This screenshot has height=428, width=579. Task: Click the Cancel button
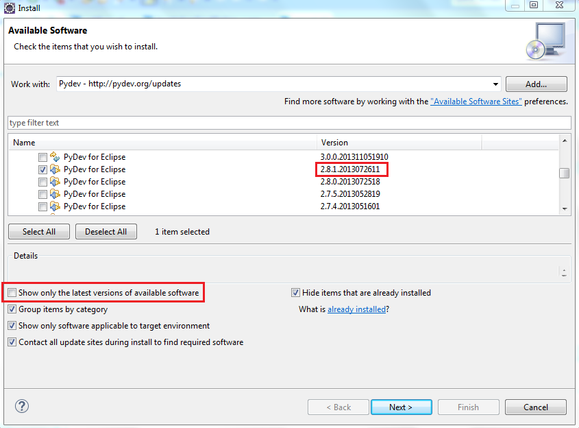point(535,407)
